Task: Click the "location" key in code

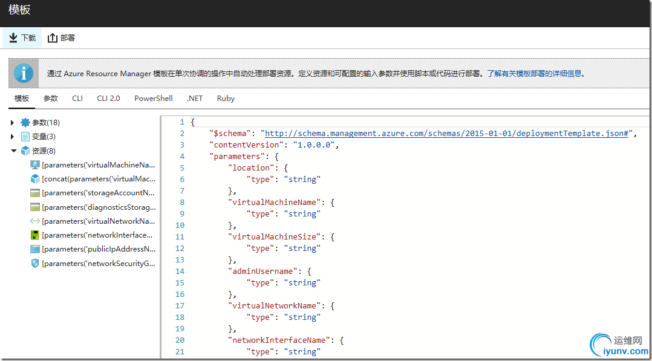Action: pos(251,167)
